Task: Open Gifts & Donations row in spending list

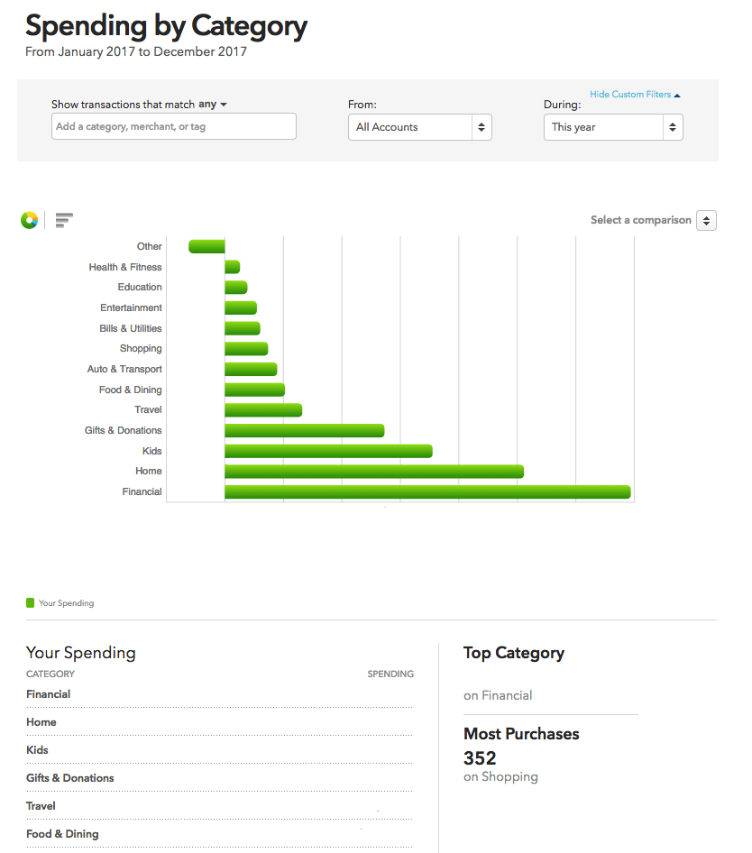Action: click(x=219, y=778)
